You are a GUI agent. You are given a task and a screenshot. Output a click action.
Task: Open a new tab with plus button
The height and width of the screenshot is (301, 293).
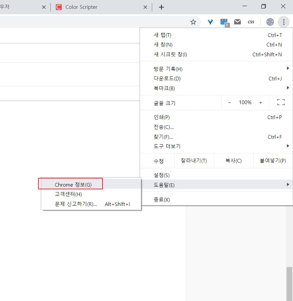pyautogui.click(x=162, y=7)
